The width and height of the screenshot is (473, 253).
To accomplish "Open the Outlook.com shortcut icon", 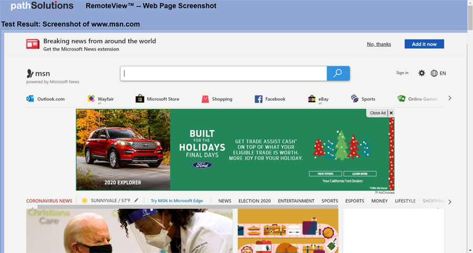I will click(x=30, y=99).
